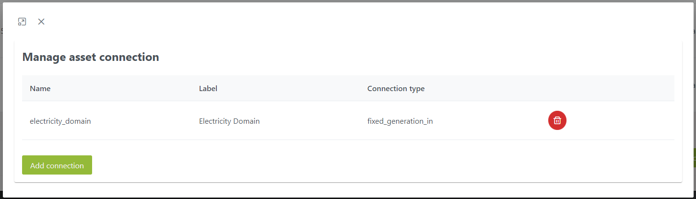This screenshot has height=199, width=696.
Task: Click the Electricity Domain label cell
Action: coord(229,121)
